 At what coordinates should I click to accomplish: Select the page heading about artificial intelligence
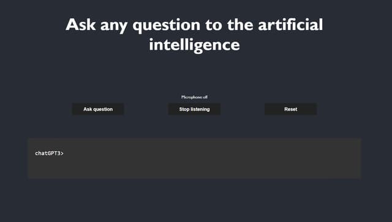point(194,35)
